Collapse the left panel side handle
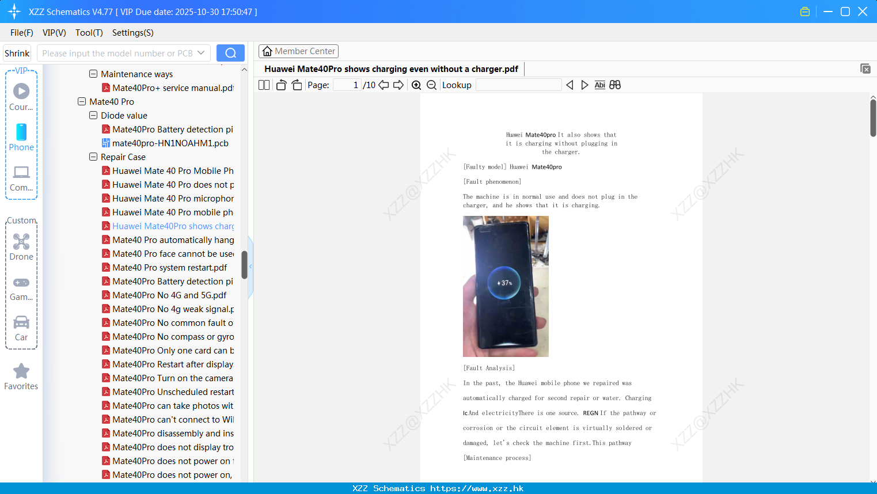 point(250,267)
